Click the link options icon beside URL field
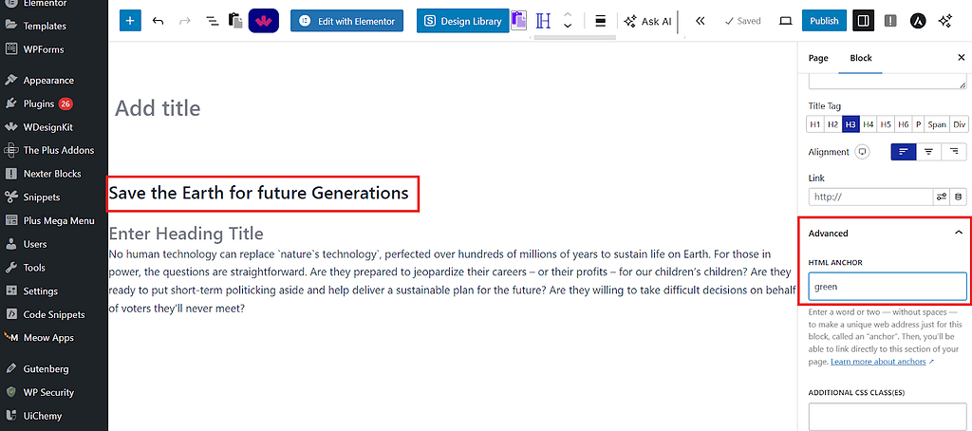 (x=942, y=197)
